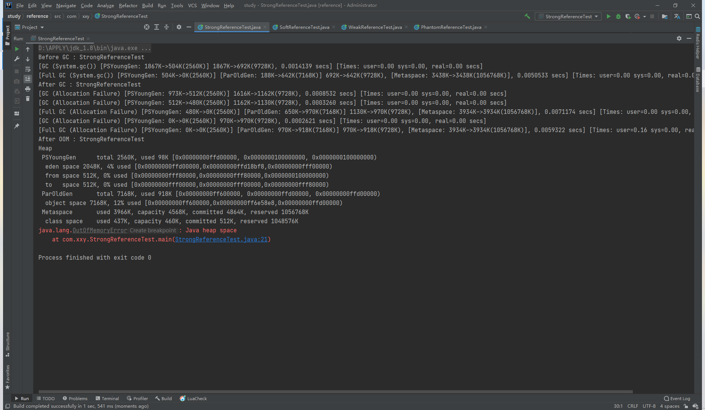Clear all console output trash icon

(x=28, y=99)
